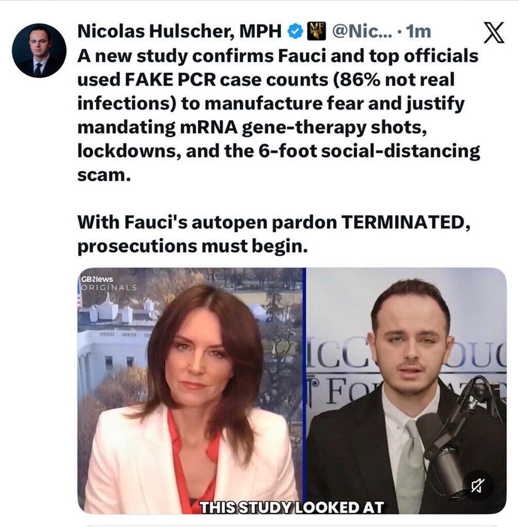Click the gold MF affiliate badge
The height and width of the screenshot is (527, 519).
click(317, 31)
